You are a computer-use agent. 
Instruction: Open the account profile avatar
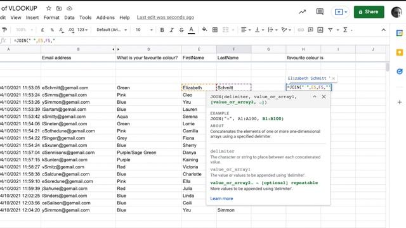coord(396,12)
